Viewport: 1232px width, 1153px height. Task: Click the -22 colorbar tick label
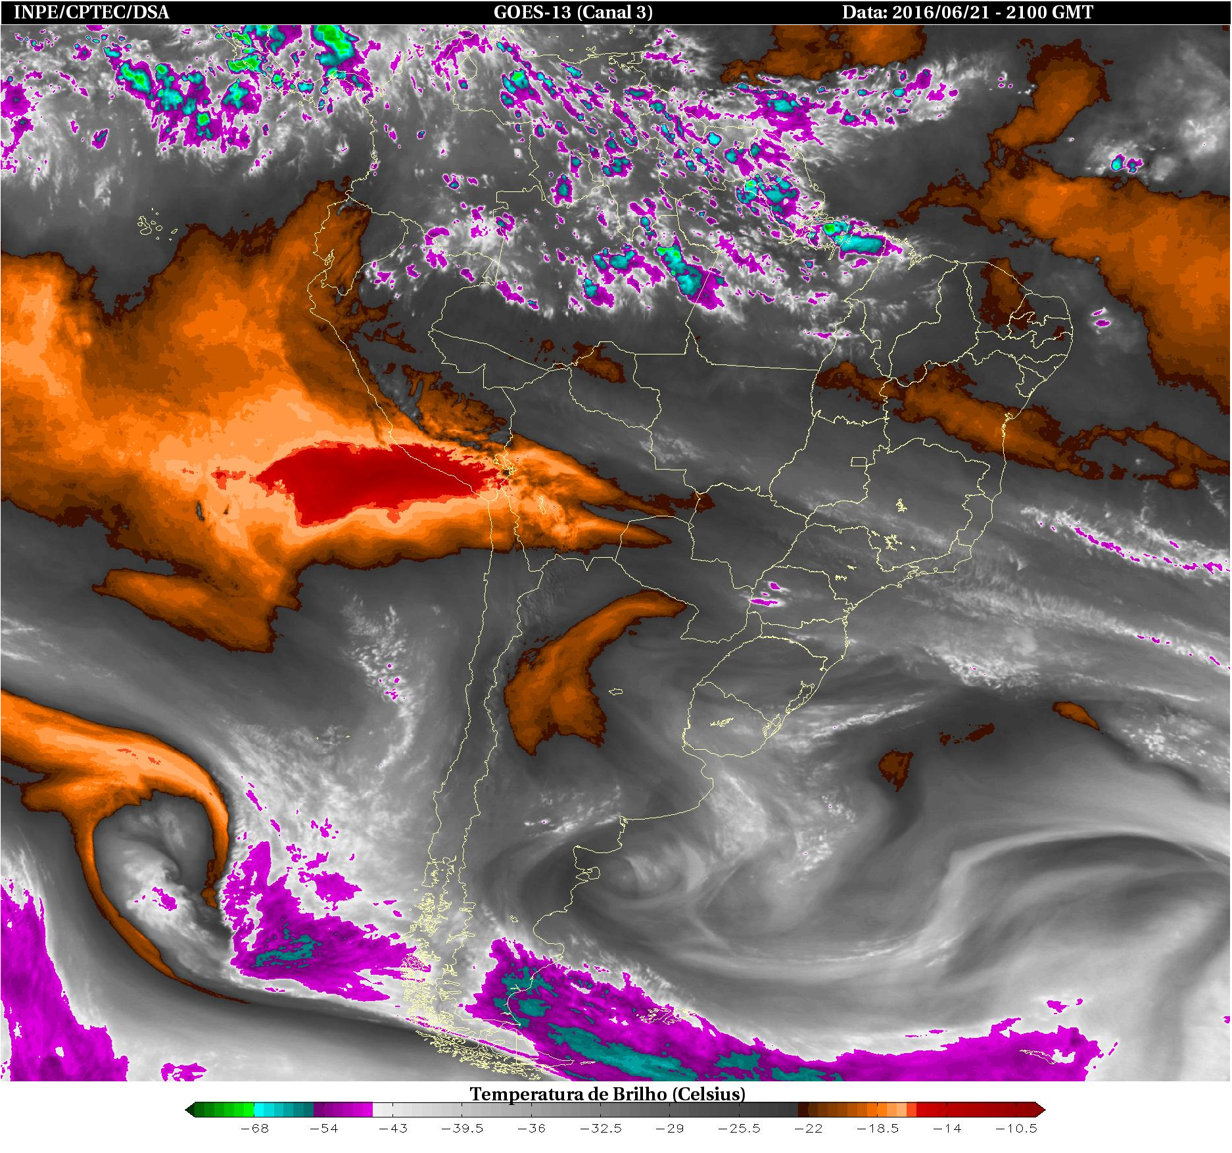809,1129
